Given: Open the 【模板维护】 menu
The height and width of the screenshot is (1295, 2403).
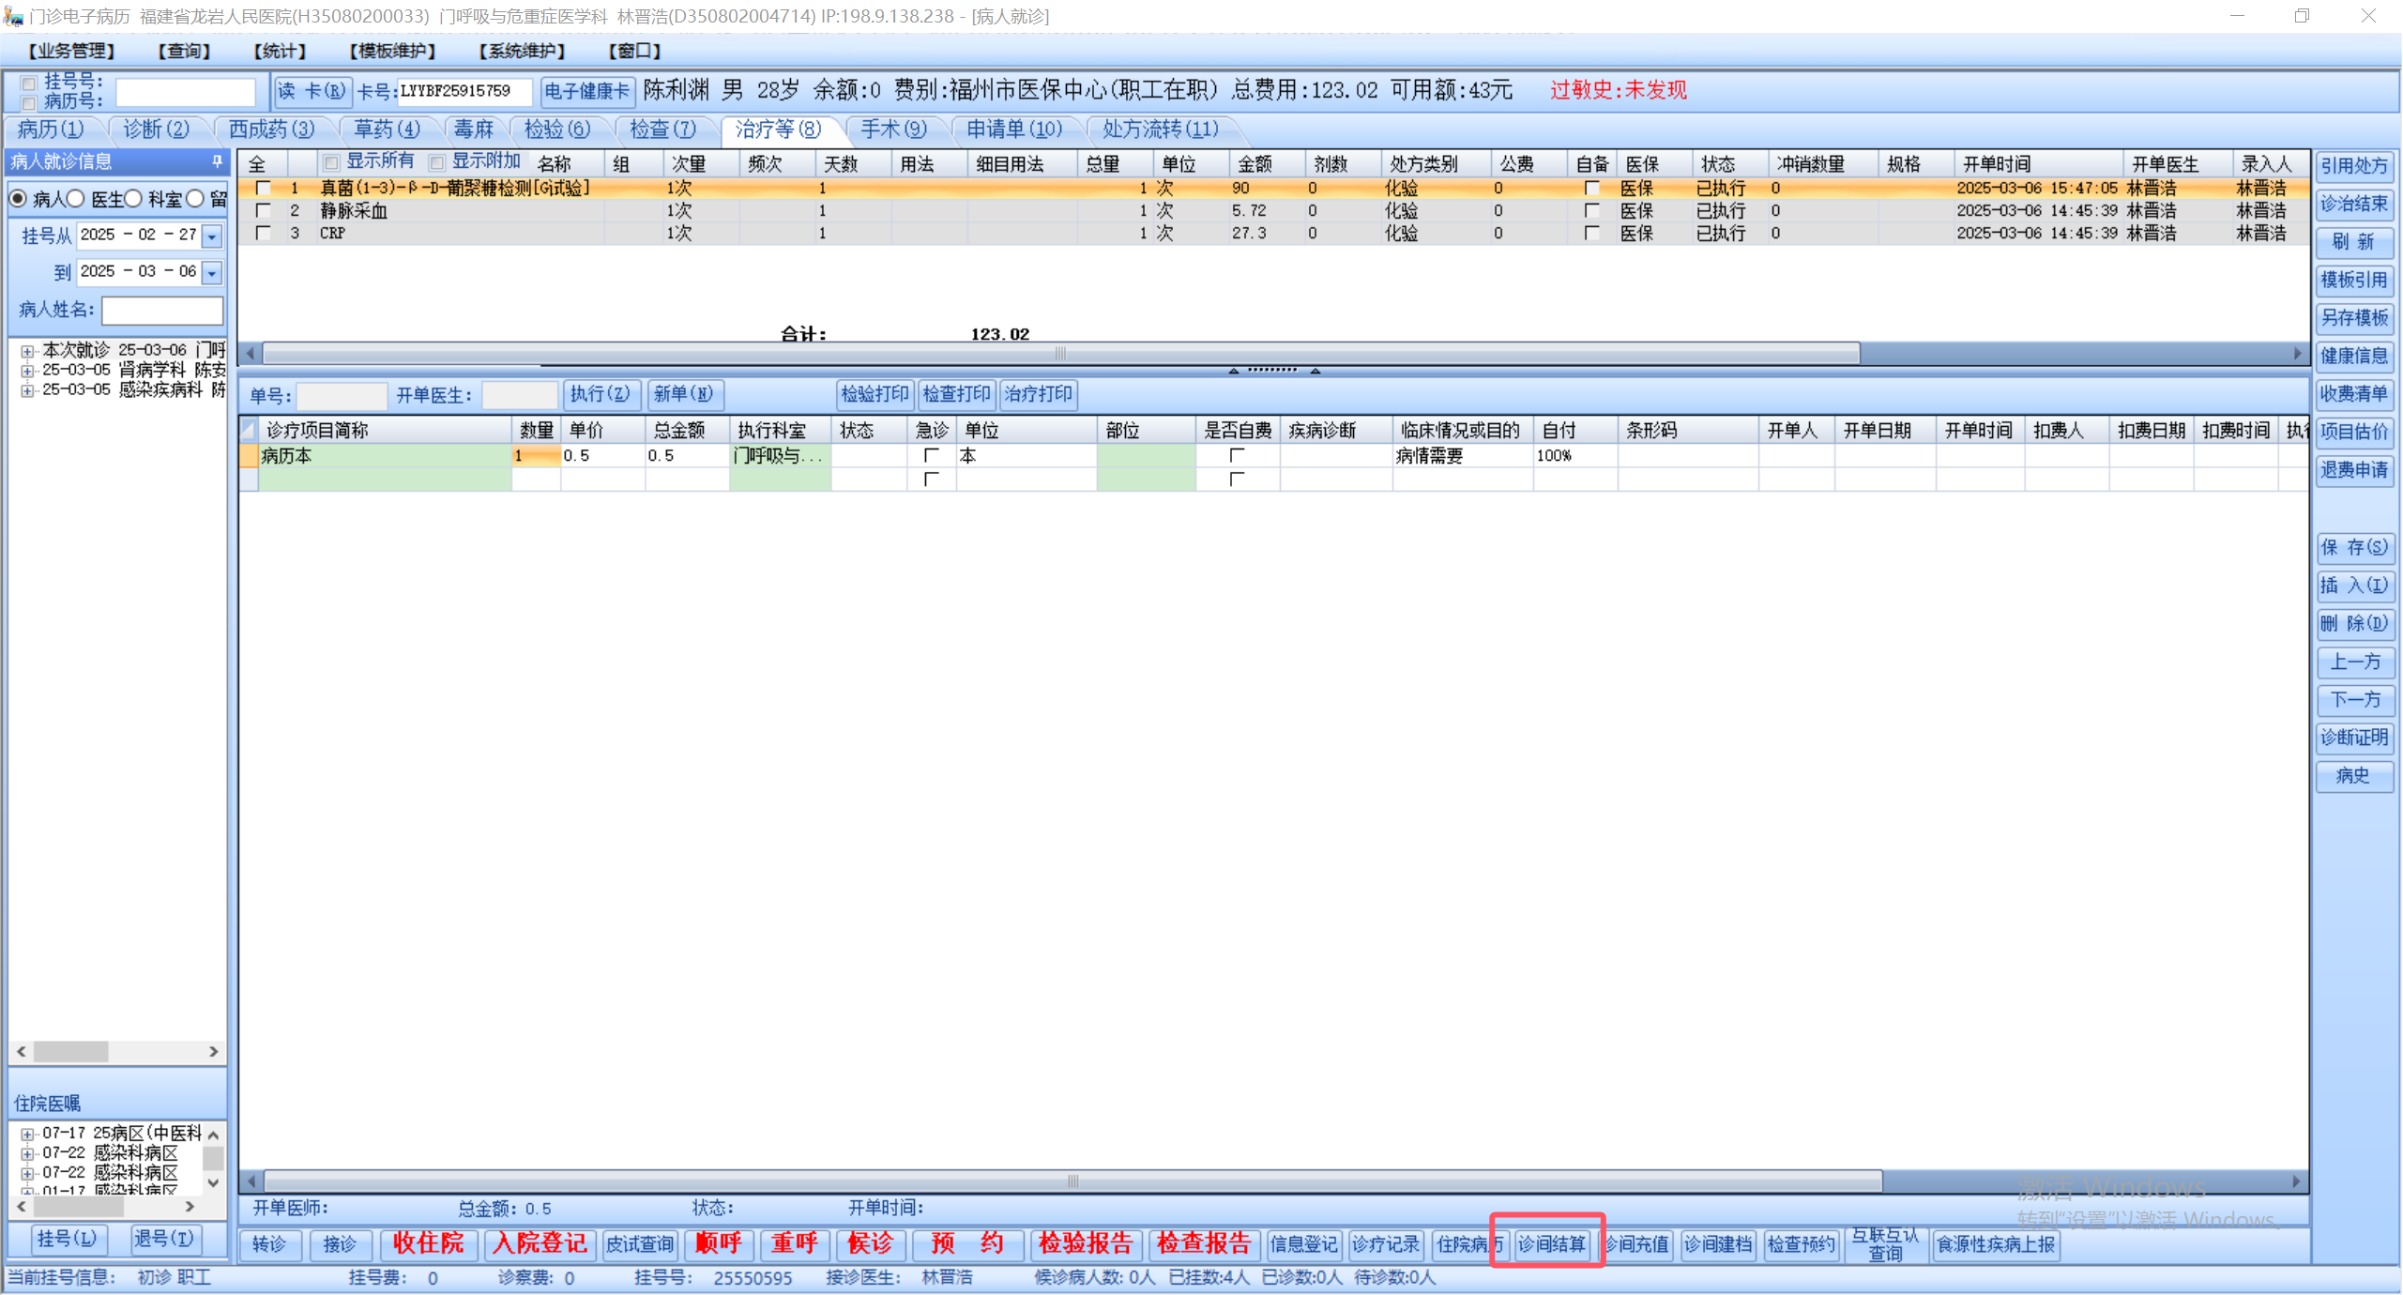Looking at the screenshot, I should [392, 51].
